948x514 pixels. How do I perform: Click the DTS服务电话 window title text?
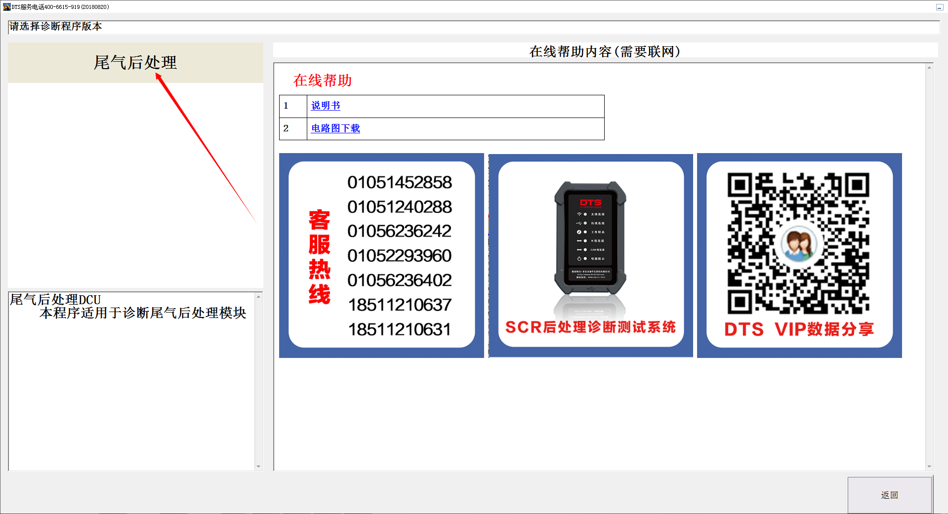(x=60, y=7)
